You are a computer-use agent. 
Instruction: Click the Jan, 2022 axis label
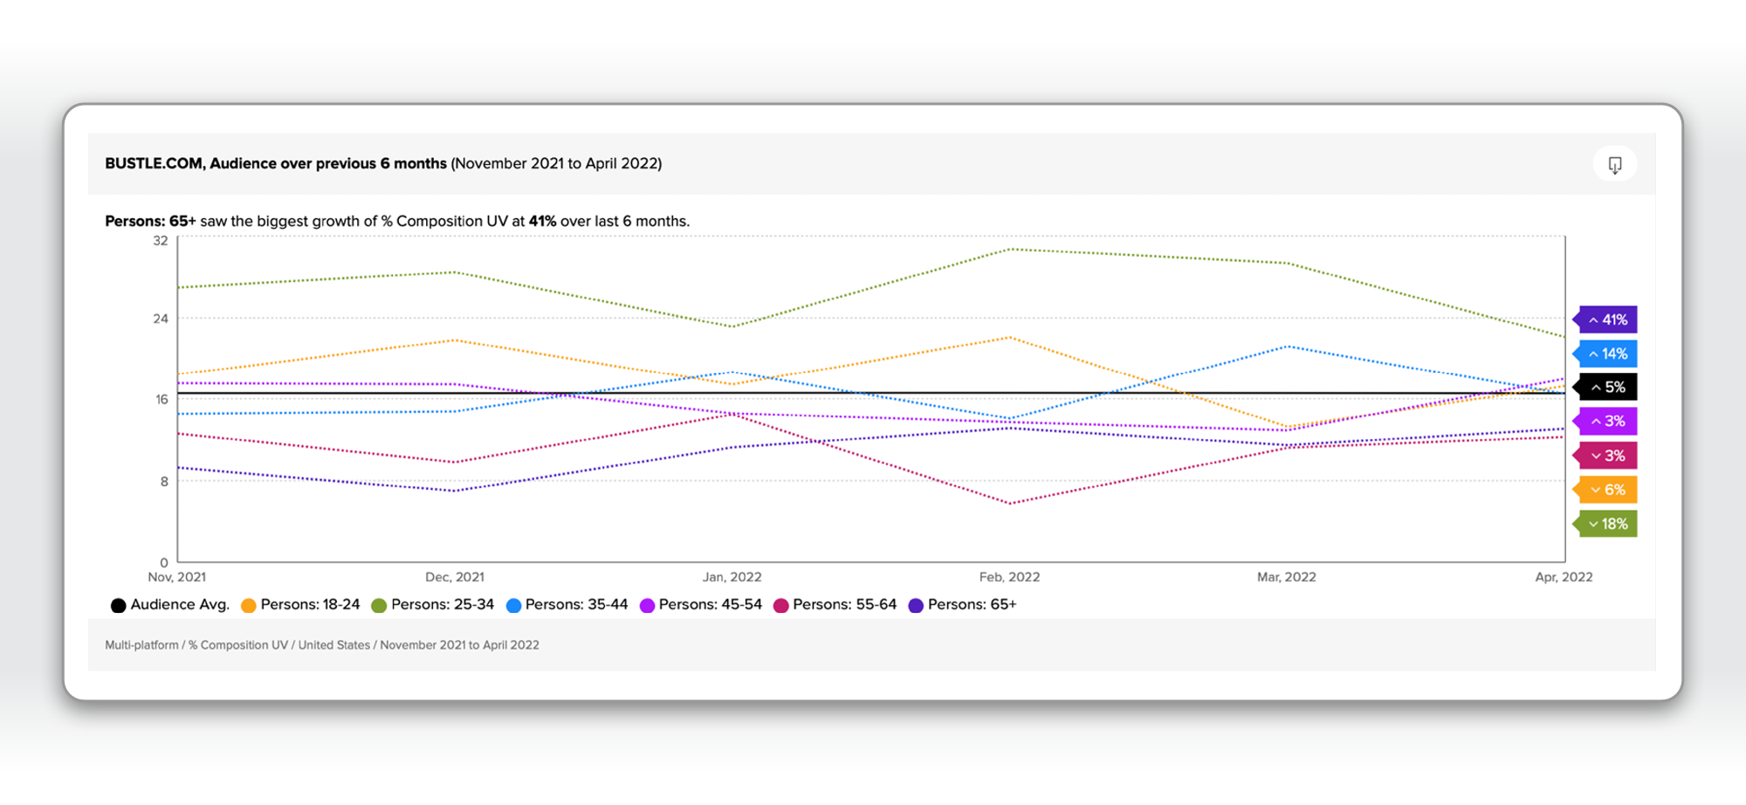tap(732, 577)
